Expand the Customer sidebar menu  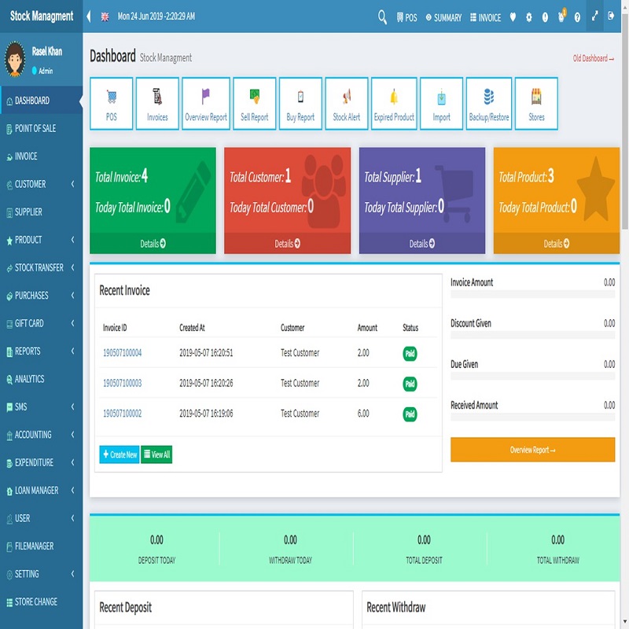click(40, 184)
